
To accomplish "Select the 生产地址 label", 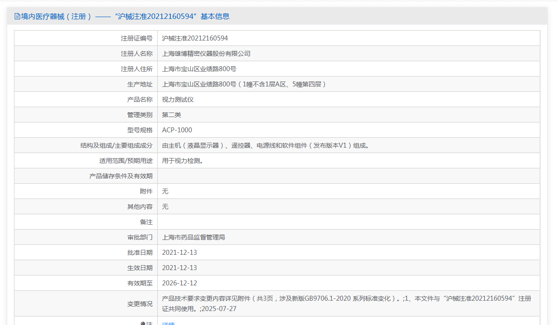I will [140, 84].
